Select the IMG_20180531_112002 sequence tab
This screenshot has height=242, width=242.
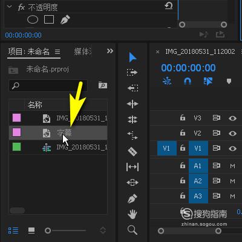200,51
